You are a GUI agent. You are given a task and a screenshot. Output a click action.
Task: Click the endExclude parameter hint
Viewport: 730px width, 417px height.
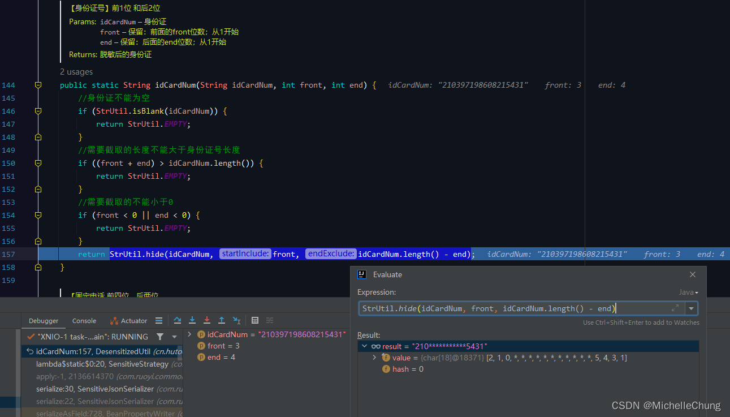[x=331, y=253]
